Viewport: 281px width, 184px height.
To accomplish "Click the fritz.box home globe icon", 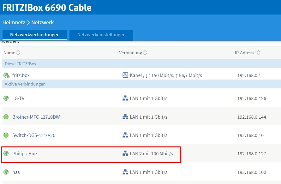I will click(6, 75).
